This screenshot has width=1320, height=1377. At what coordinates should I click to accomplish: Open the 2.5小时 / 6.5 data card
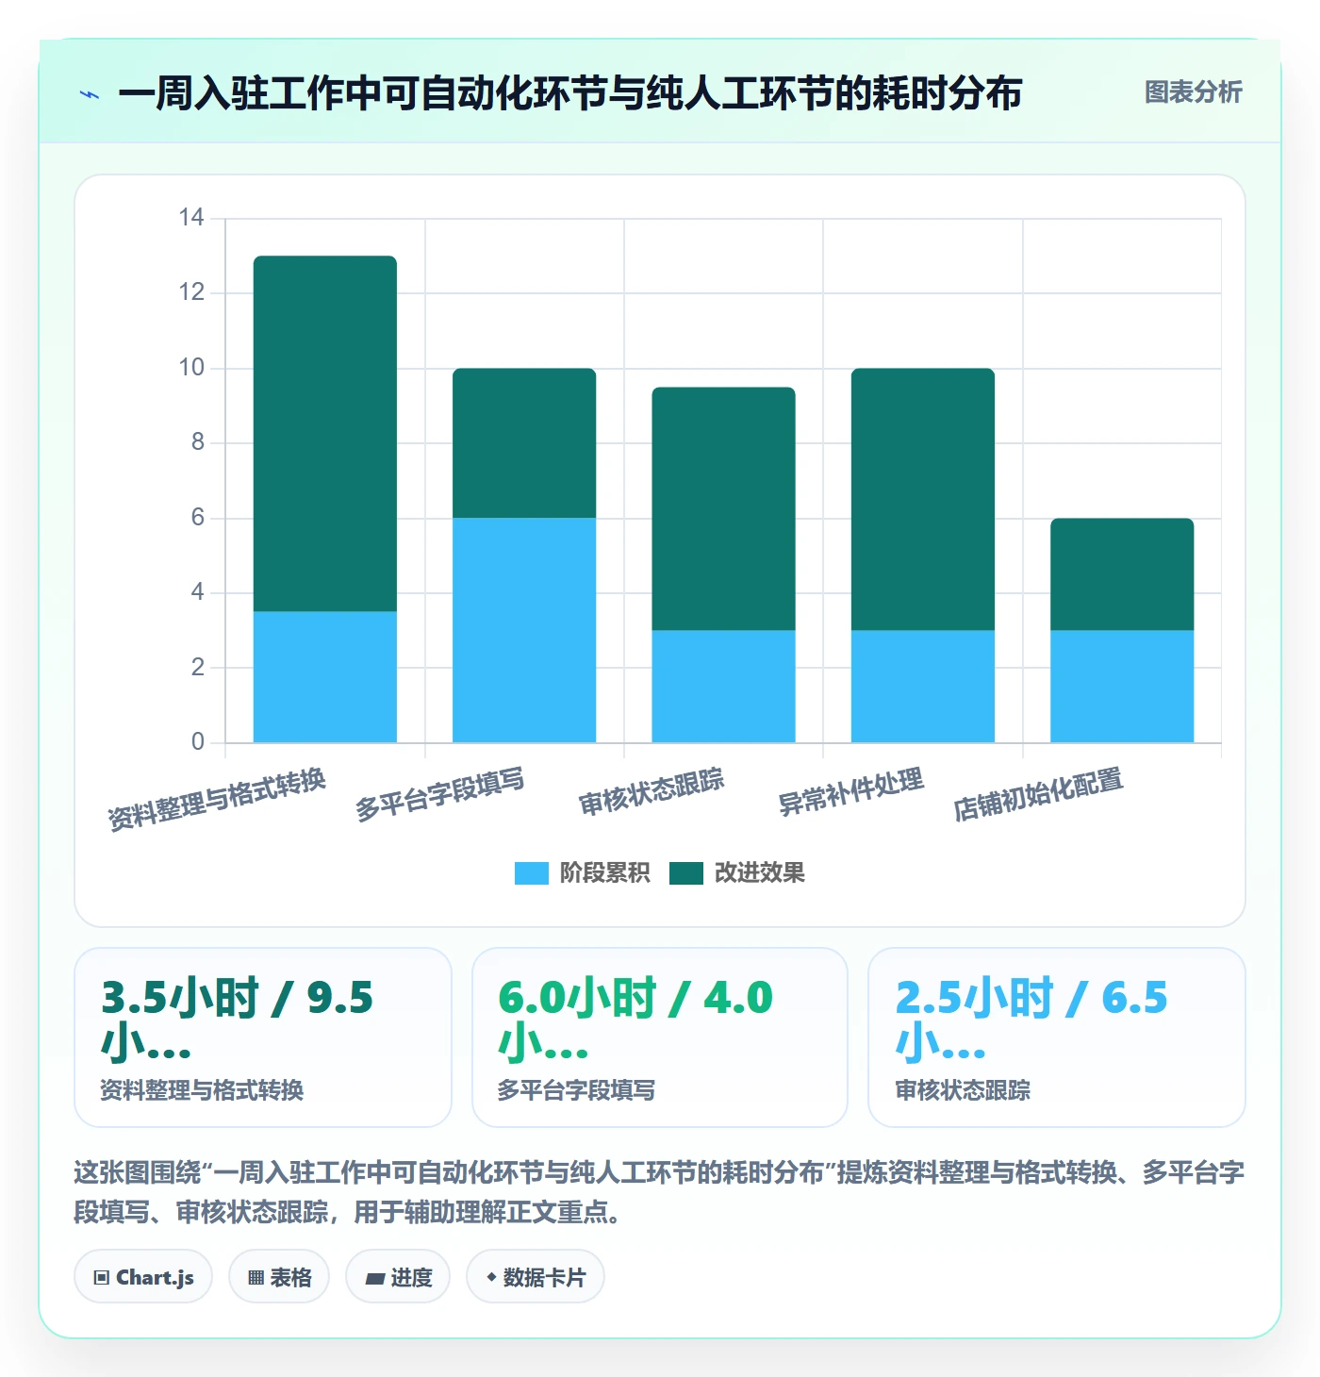click(1057, 1037)
